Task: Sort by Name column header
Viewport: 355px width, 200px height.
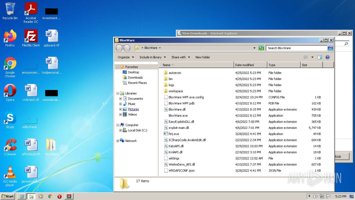Action: (x=196, y=65)
